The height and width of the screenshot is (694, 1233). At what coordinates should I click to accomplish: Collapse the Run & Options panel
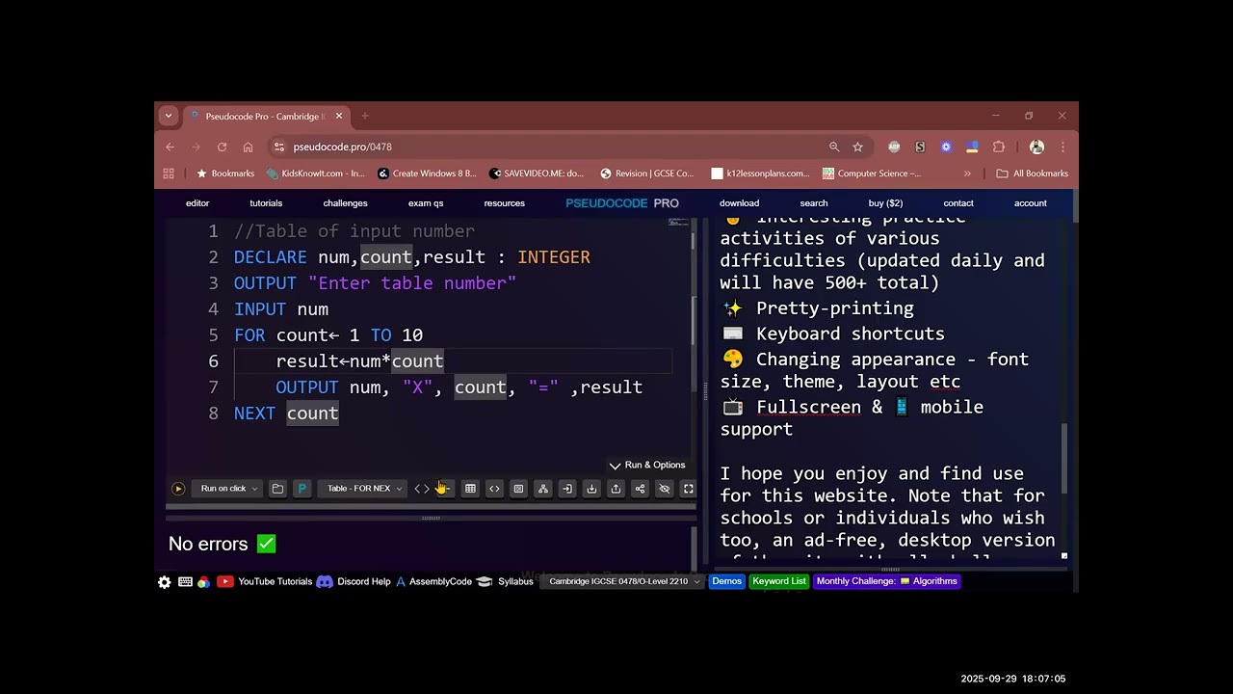(x=647, y=466)
